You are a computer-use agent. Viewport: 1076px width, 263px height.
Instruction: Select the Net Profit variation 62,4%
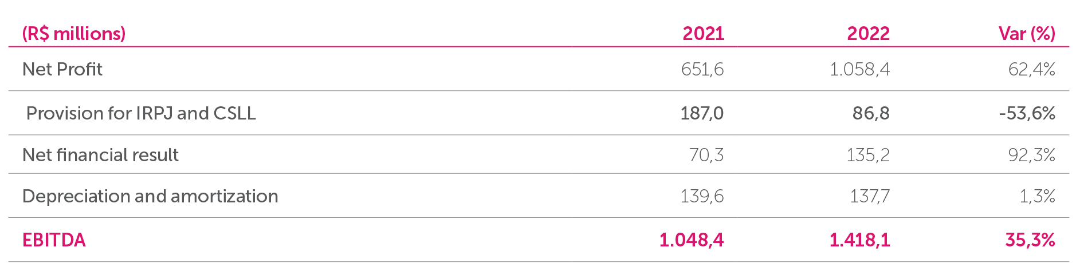click(x=1031, y=69)
